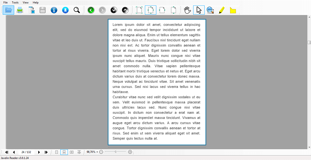Pick the yellow highlighter tool

[x=222, y=10]
